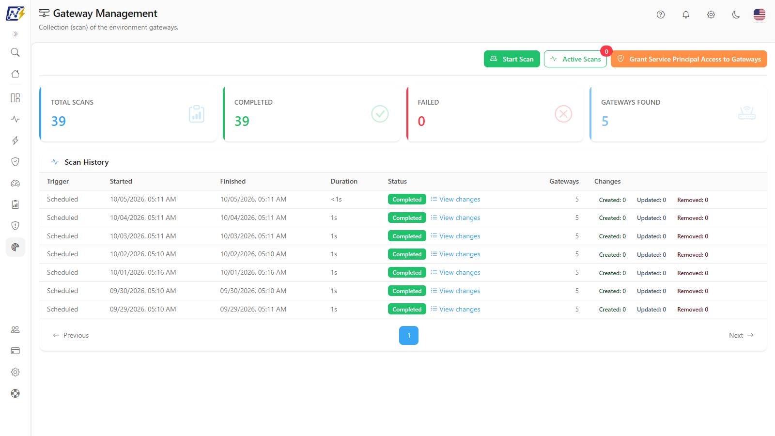Click the Completed badge for 10/05/2026
This screenshot has height=436, width=775.
coord(407,200)
